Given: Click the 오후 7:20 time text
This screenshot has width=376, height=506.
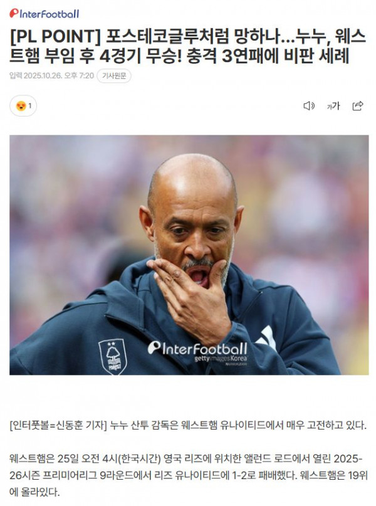Looking at the screenshot, I should [x=79, y=76].
